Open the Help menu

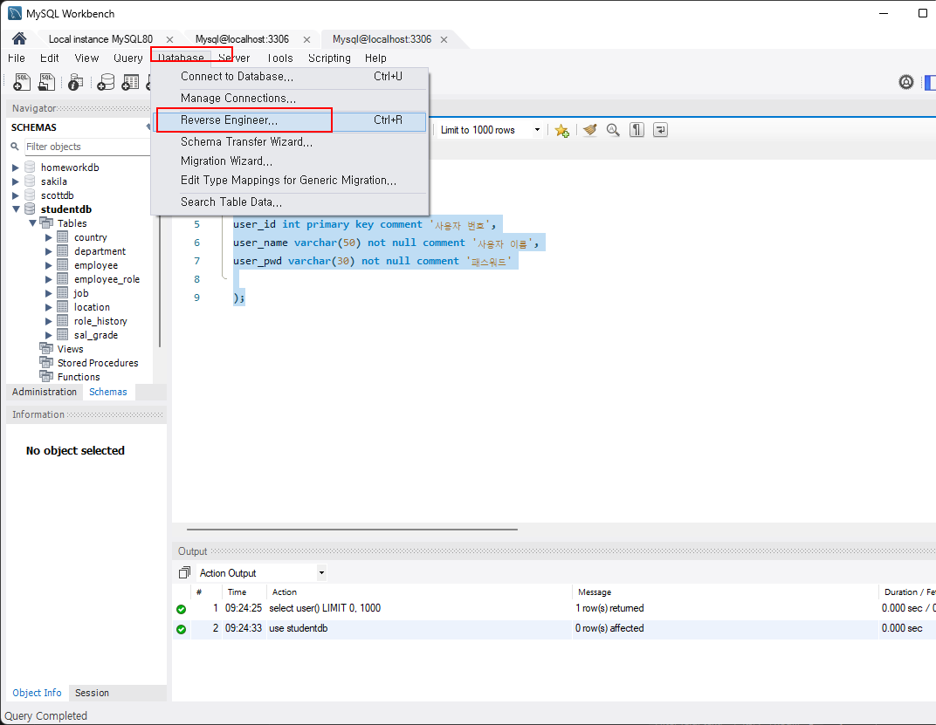point(375,58)
